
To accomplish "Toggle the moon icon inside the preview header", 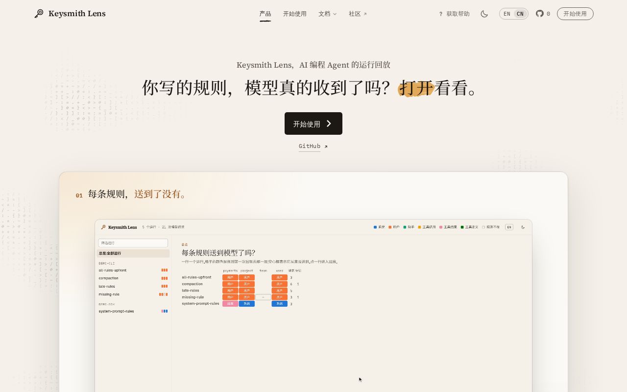I will pos(523,227).
